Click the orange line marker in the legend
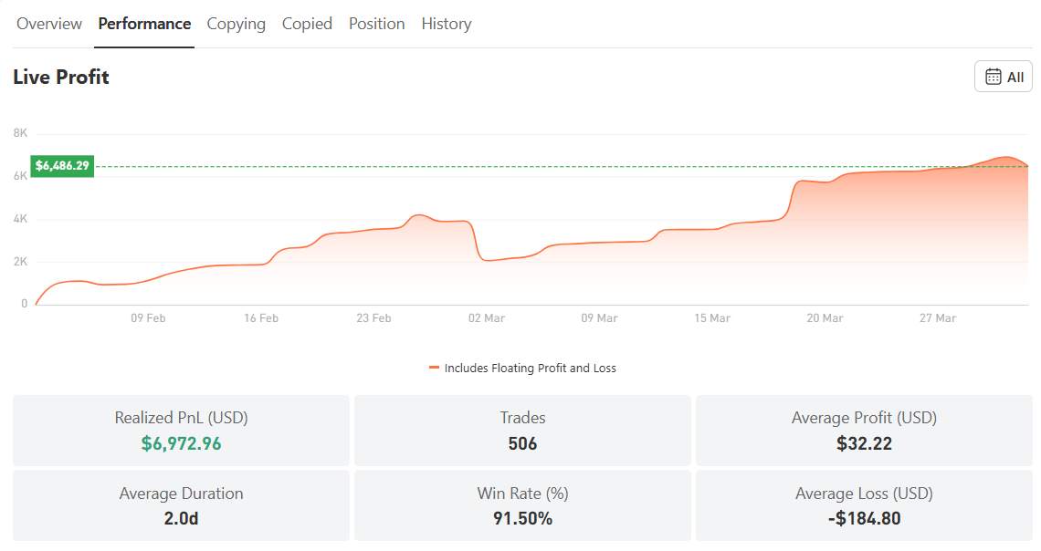This screenshot has height=551, width=1041. 435,368
